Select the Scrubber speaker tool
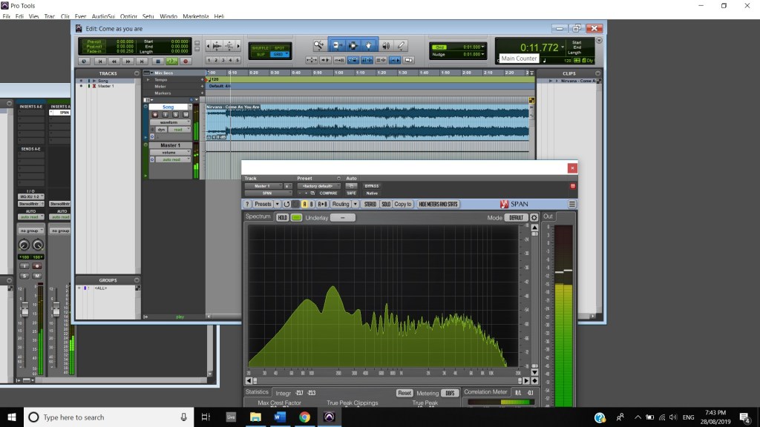Viewport: 760px width, 427px height. coord(385,45)
